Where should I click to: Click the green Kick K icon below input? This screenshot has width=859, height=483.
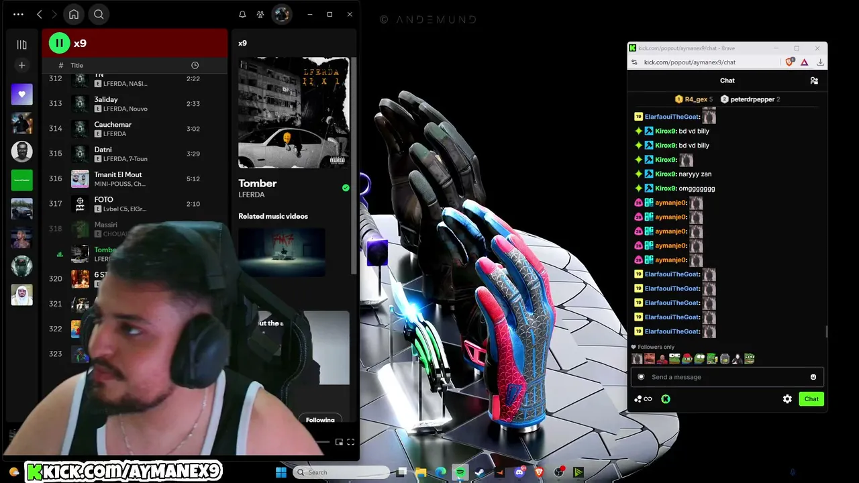665,399
